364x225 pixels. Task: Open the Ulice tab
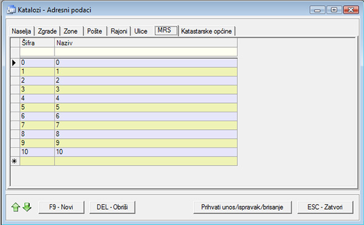(141, 31)
